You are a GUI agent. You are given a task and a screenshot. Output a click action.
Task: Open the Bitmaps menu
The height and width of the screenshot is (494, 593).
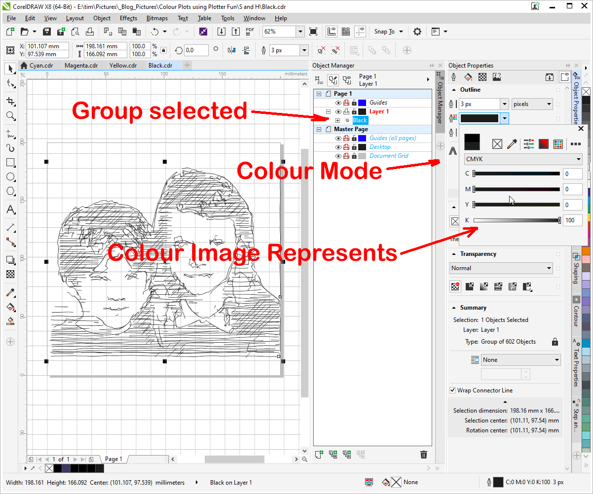click(157, 18)
